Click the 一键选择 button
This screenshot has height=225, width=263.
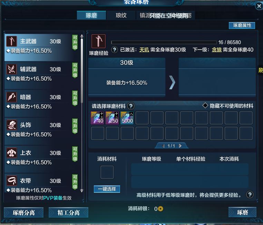107,189
